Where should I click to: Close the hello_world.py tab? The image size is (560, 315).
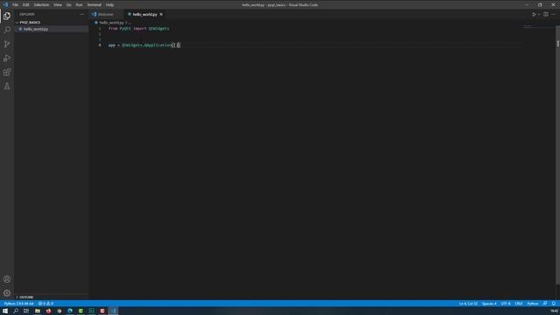click(161, 14)
